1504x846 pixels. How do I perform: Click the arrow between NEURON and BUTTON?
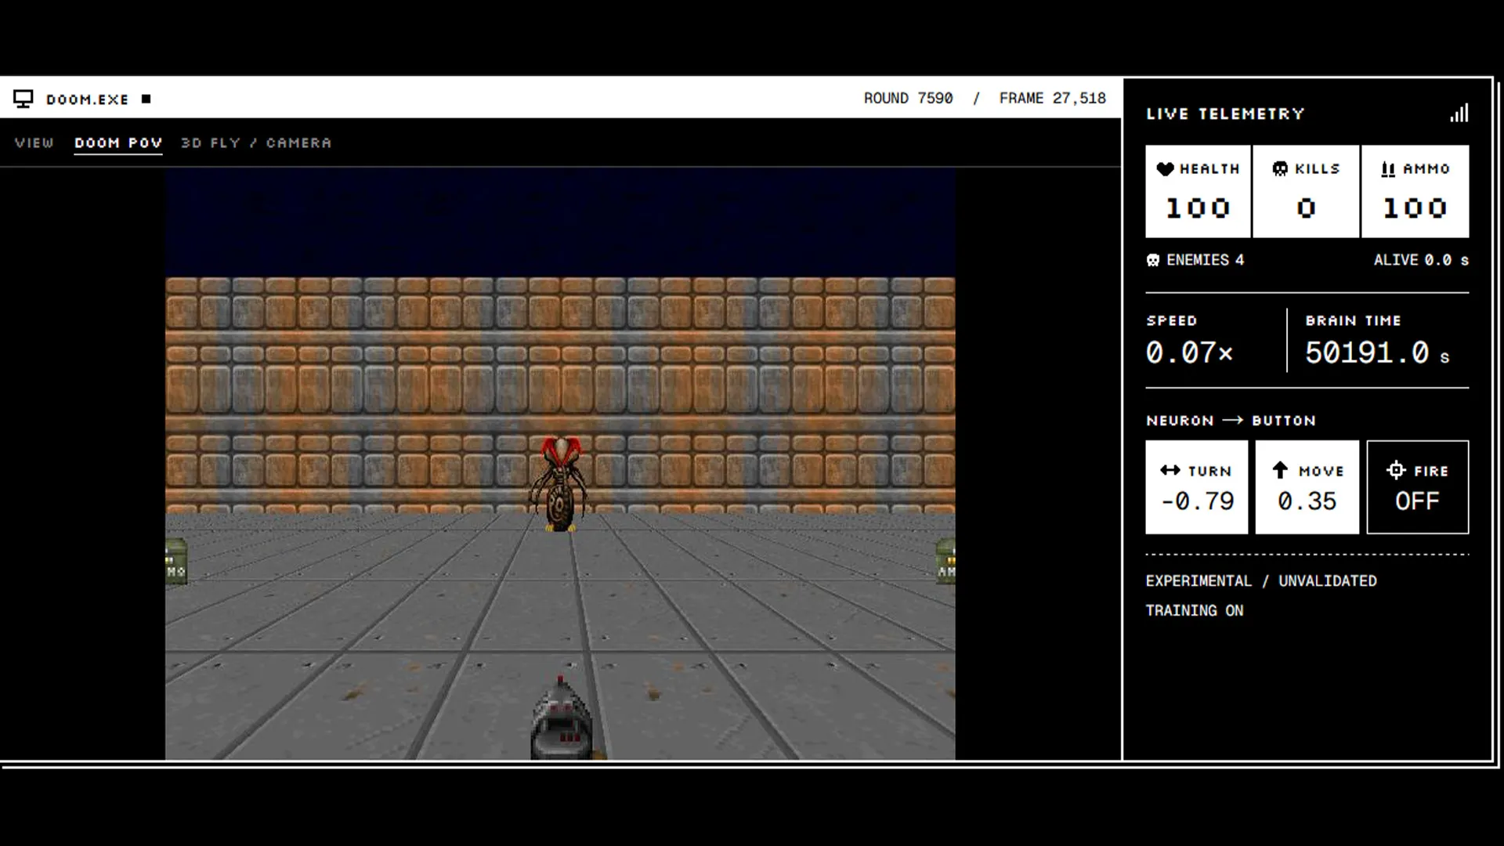point(1233,421)
